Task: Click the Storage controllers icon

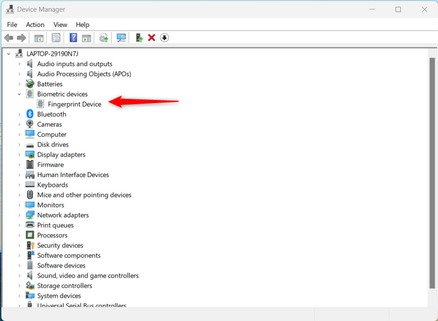Action: (30, 285)
